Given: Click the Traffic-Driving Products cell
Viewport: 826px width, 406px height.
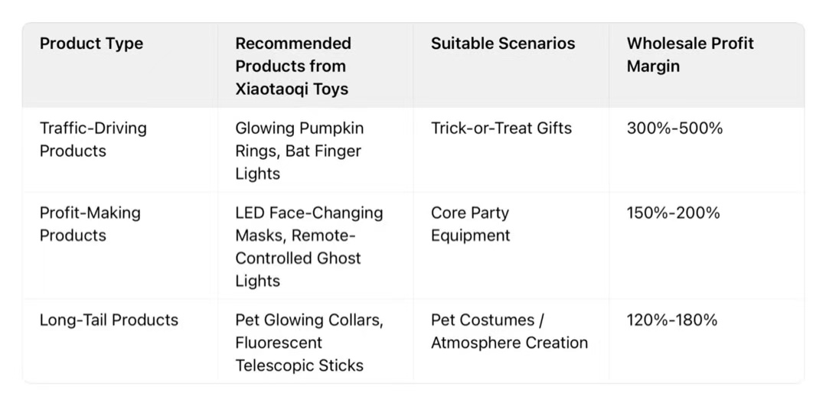Looking at the screenshot, I should pyautogui.click(x=93, y=139).
